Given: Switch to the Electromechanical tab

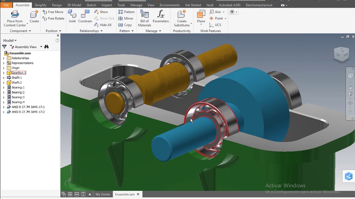Looking at the screenshot, I should click(259, 5).
